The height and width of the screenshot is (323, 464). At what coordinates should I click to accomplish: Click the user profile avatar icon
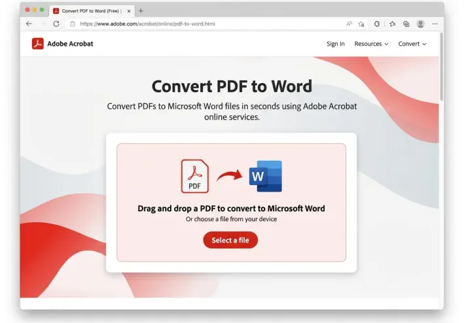[x=421, y=24]
